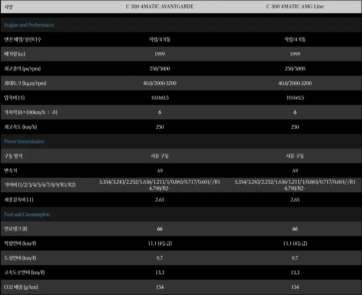This screenshot has width=362, height=295.
Task: Select the 기어비 (1/2/3/4/5/6/7/8/9/R1/R2) label
Action: tap(40, 185)
